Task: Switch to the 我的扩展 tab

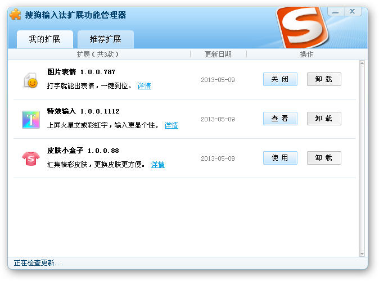Action: [x=44, y=39]
